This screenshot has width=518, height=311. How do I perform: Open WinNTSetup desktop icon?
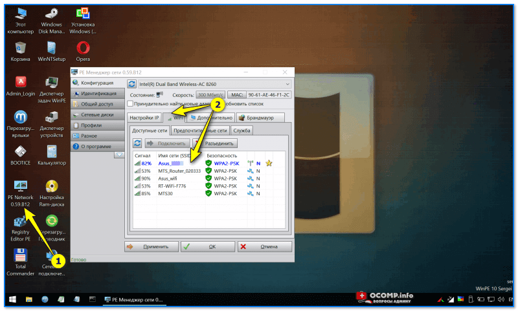click(x=52, y=52)
